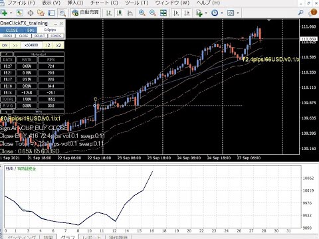The image size is (319, 239).
Task: Expand the indicators dropdown arrow
Action: point(206,13)
